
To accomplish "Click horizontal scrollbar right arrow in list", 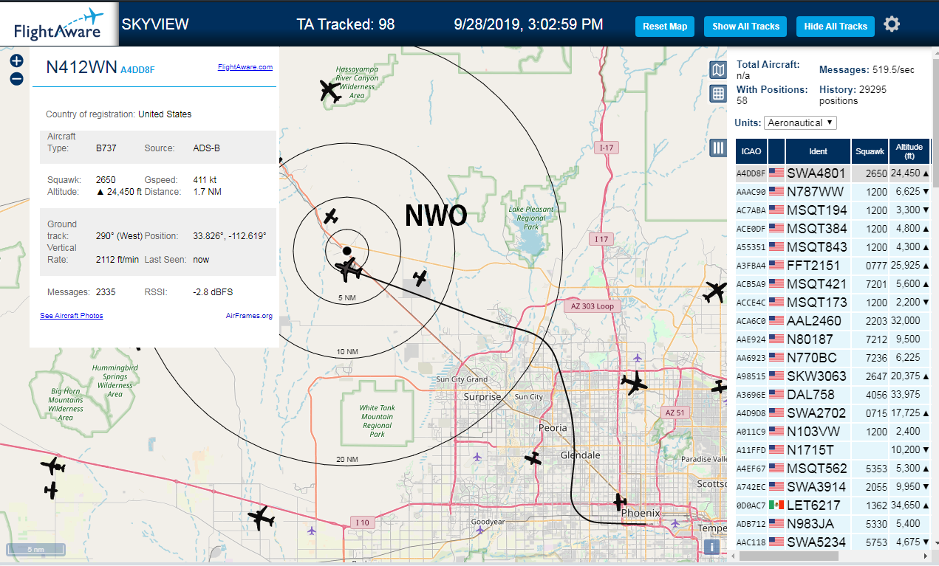I will coord(926,555).
